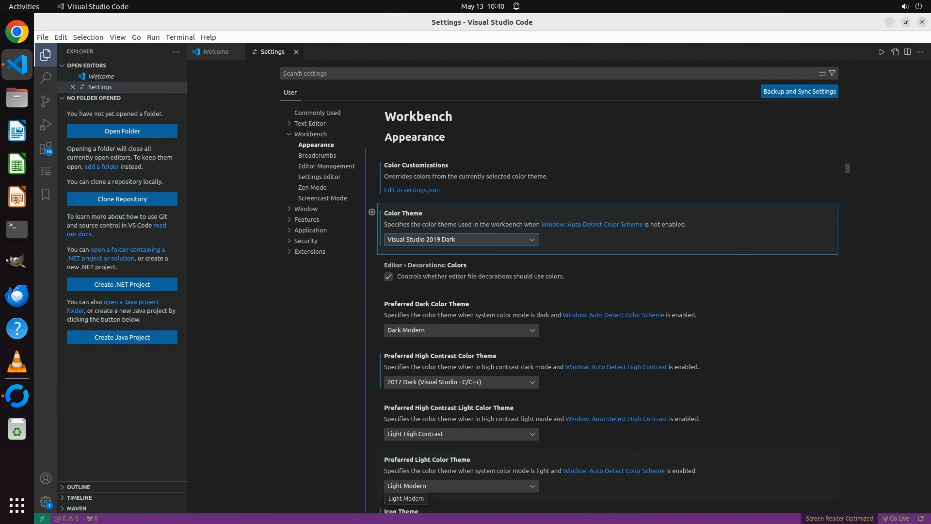Open Run and Debug view icon
Viewport: 931px width, 524px height.
46,125
